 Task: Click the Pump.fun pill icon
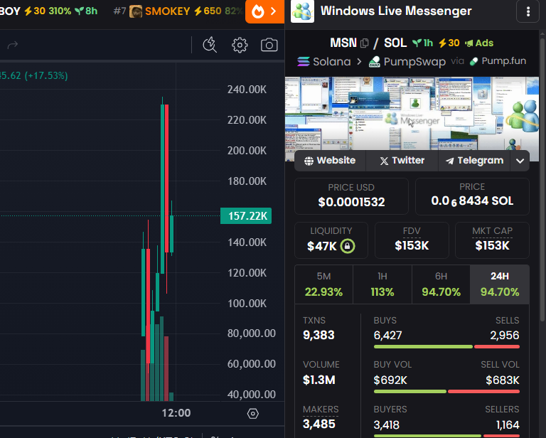(473, 62)
